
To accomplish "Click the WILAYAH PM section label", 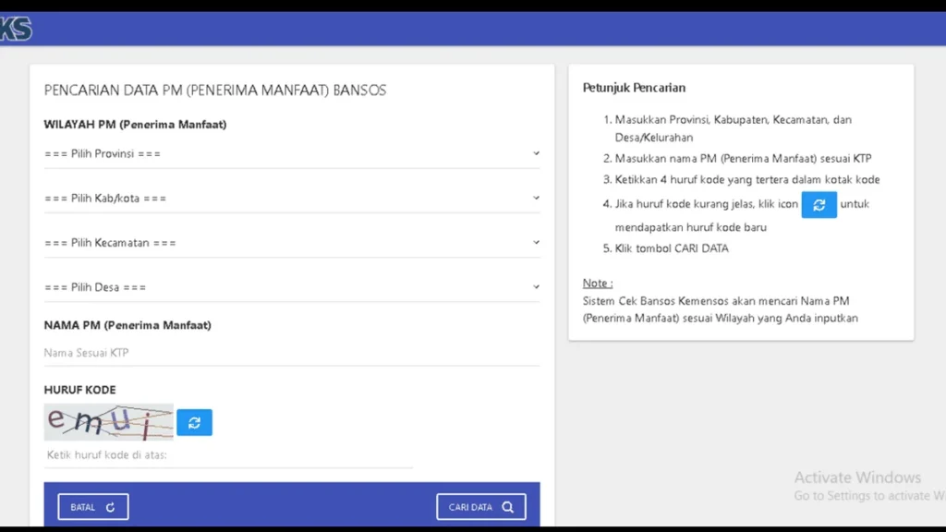I will 135,124.
